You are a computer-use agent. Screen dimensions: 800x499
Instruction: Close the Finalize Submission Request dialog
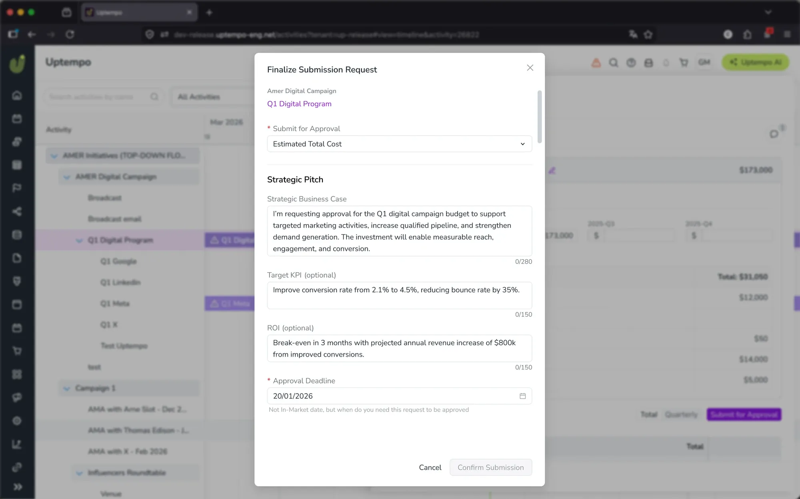click(530, 68)
